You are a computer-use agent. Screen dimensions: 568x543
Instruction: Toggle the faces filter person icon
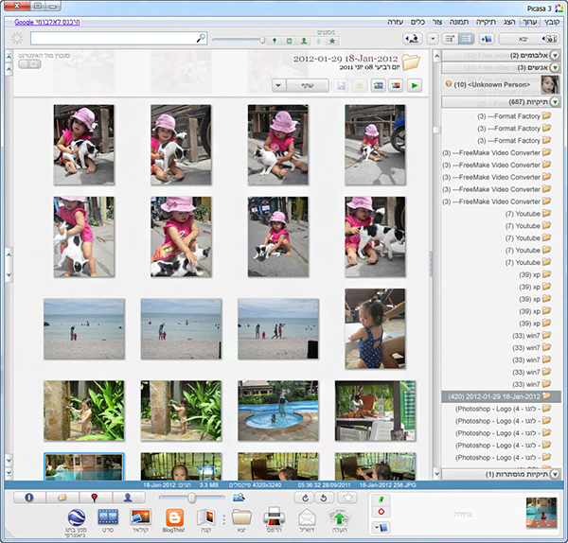(x=304, y=41)
